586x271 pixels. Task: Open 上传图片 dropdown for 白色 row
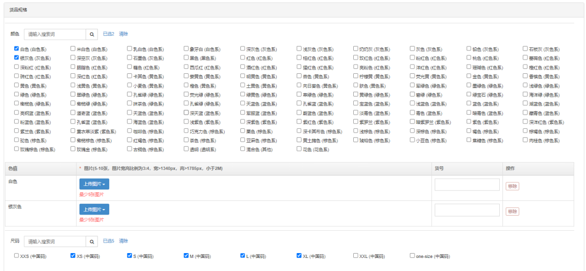[x=94, y=184]
